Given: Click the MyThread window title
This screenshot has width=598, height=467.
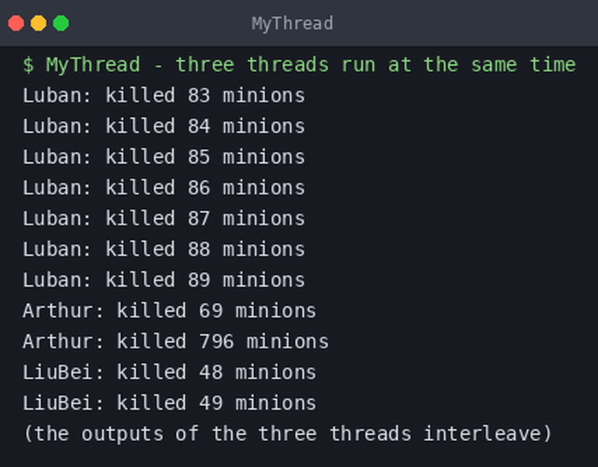Looking at the screenshot, I should click(292, 24).
